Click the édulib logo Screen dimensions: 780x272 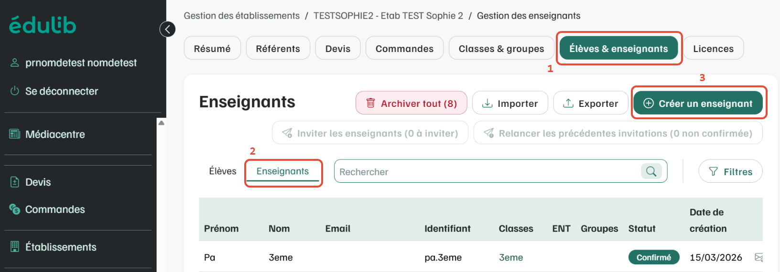[43, 25]
